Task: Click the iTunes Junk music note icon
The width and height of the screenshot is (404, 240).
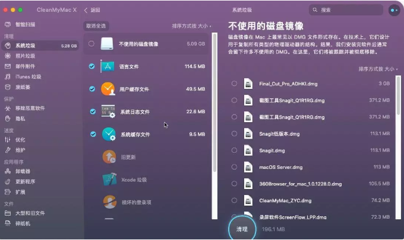Action: [x=8, y=76]
